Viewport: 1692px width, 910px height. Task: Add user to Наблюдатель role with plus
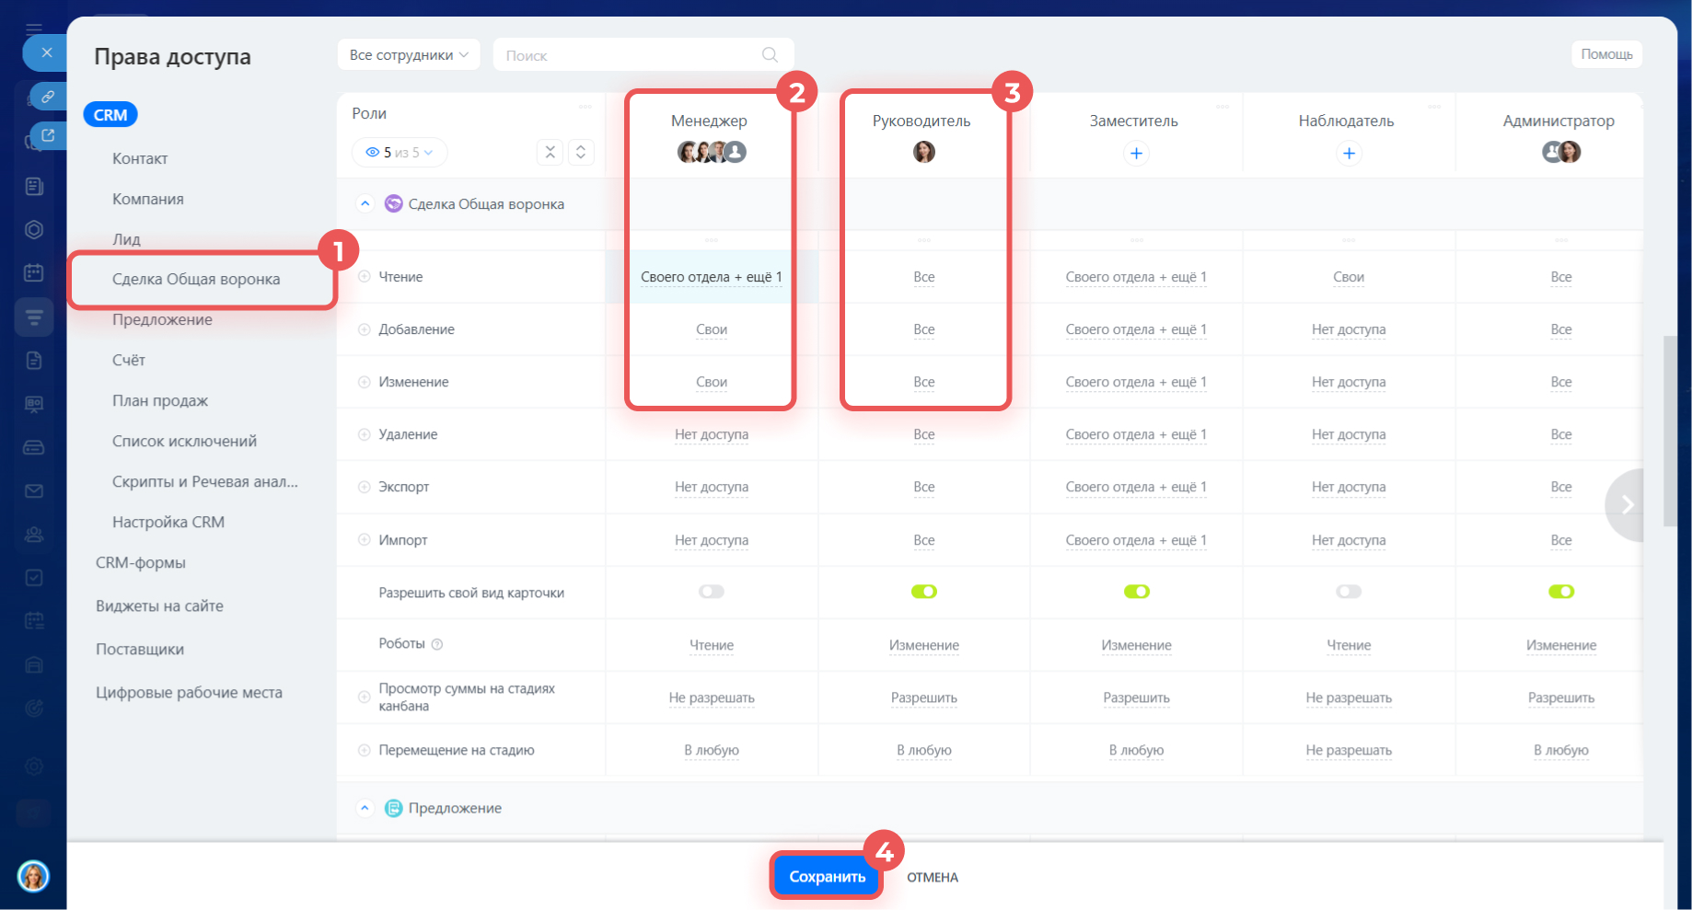point(1348,154)
